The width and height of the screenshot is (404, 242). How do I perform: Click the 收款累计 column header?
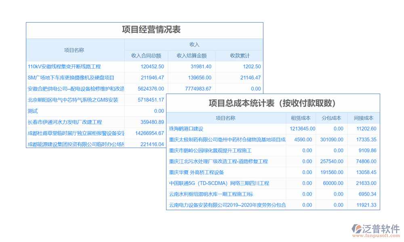(240, 56)
